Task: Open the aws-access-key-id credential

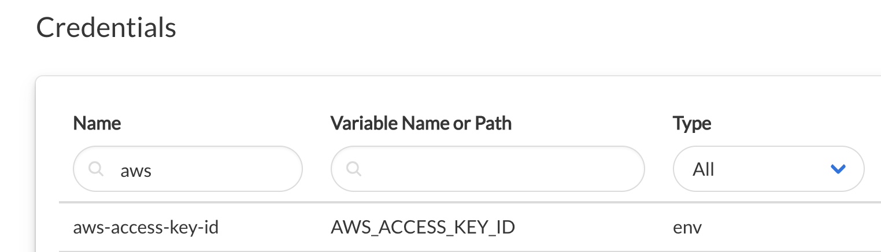Action: [146, 227]
